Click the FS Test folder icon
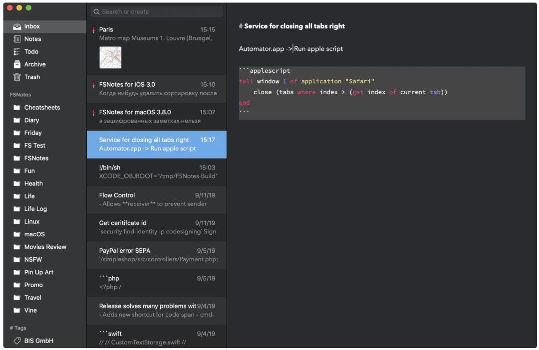The height and width of the screenshot is (350, 539). (x=17, y=146)
